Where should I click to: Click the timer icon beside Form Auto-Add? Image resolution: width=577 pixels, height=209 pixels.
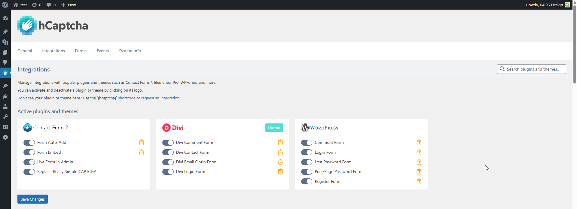pos(142,142)
